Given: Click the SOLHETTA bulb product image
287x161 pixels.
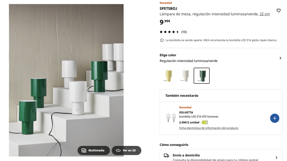Looking at the screenshot, I should [171, 118].
